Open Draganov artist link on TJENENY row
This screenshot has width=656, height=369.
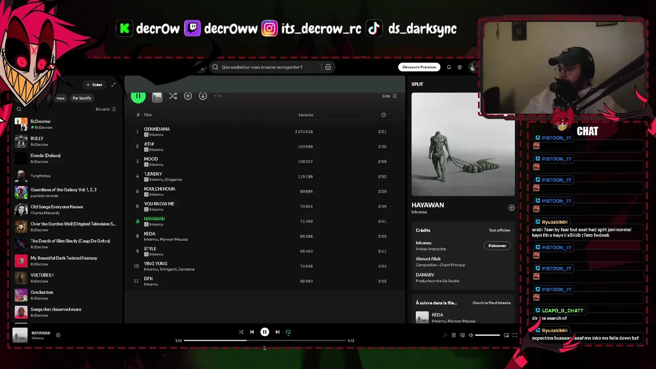pyautogui.click(x=174, y=179)
